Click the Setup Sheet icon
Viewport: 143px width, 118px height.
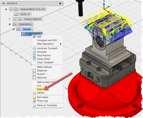click(x=34, y=59)
